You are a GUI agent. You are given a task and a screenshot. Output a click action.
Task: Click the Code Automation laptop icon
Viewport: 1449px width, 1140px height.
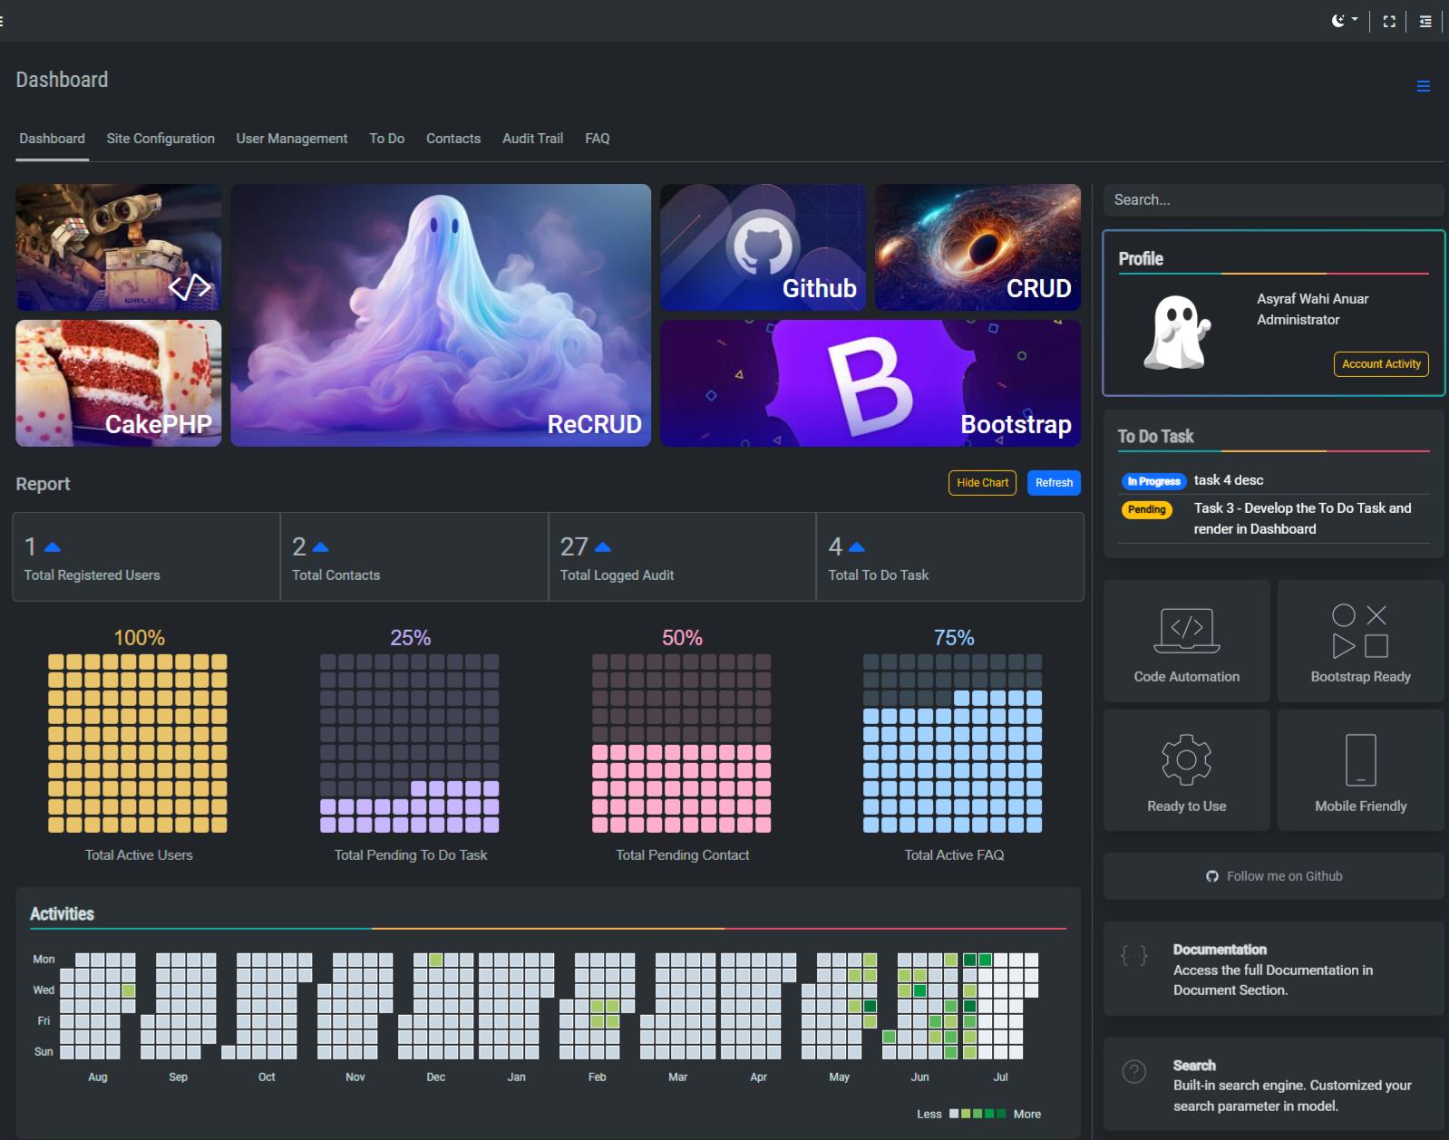pyautogui.click(x=1186, y=631)
